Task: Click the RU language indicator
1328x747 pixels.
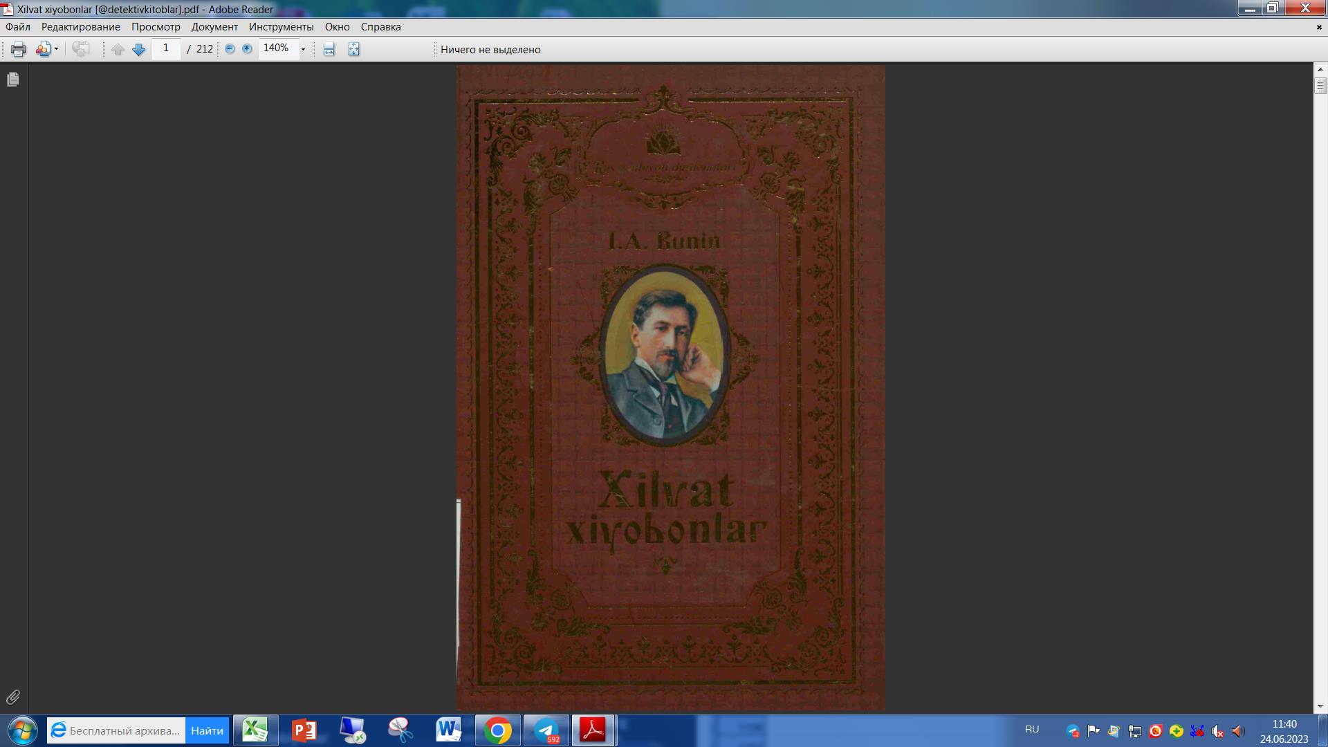Action: click(1031, 730)
